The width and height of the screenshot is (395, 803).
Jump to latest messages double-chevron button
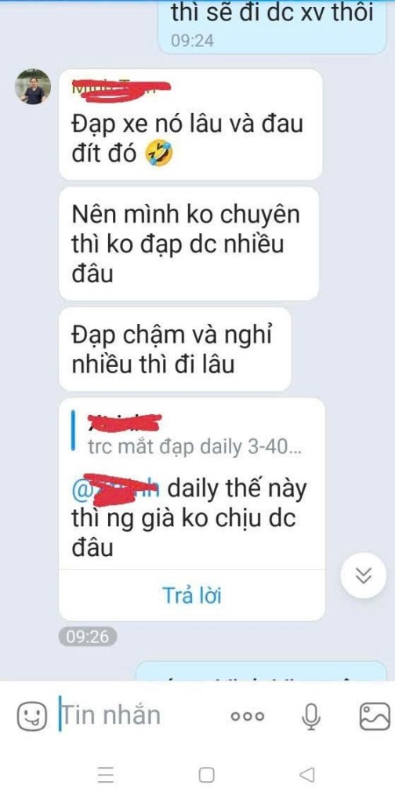pos(364,575)
